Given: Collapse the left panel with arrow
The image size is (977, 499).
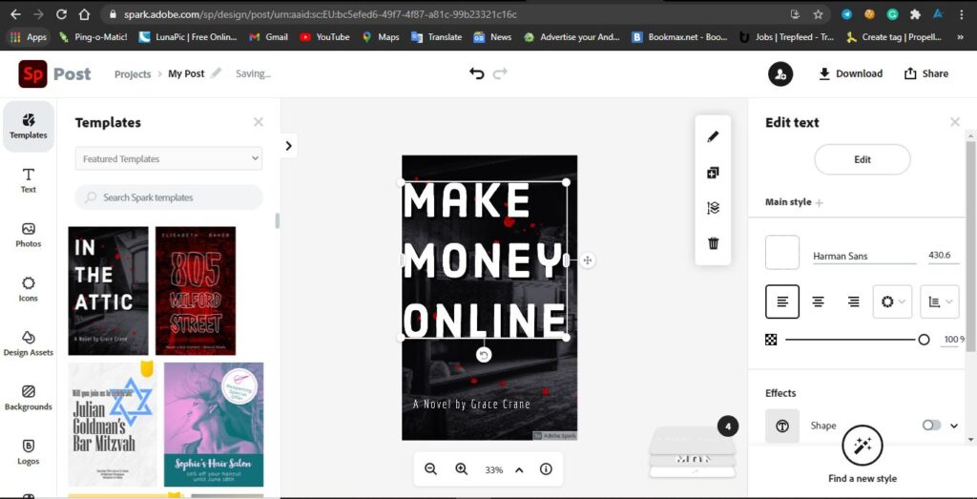Looking at the screenshot, I should pos(288,146).
